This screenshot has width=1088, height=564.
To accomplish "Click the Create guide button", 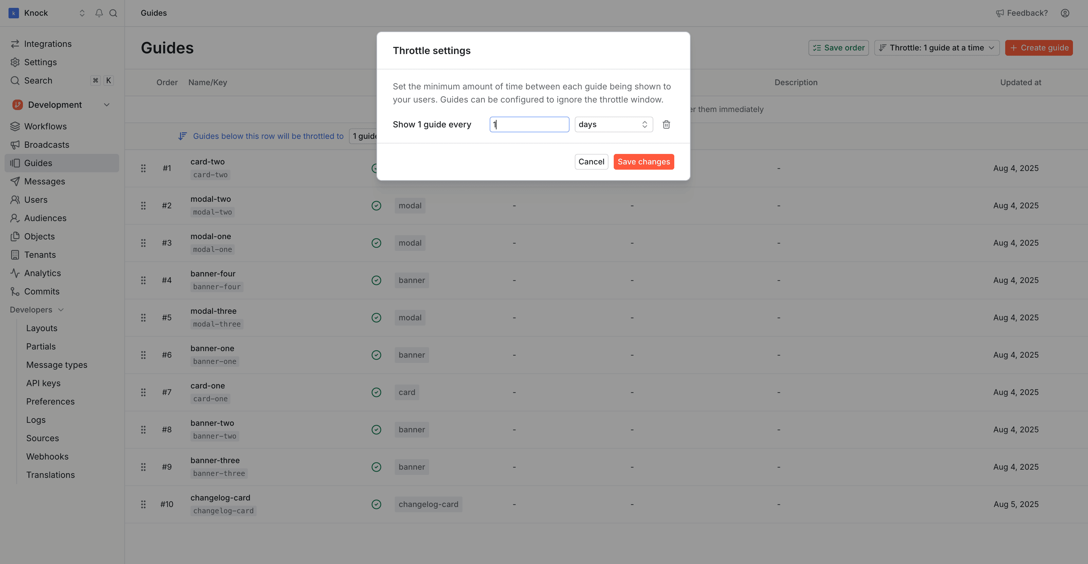I will click(x=1039, y=47).
